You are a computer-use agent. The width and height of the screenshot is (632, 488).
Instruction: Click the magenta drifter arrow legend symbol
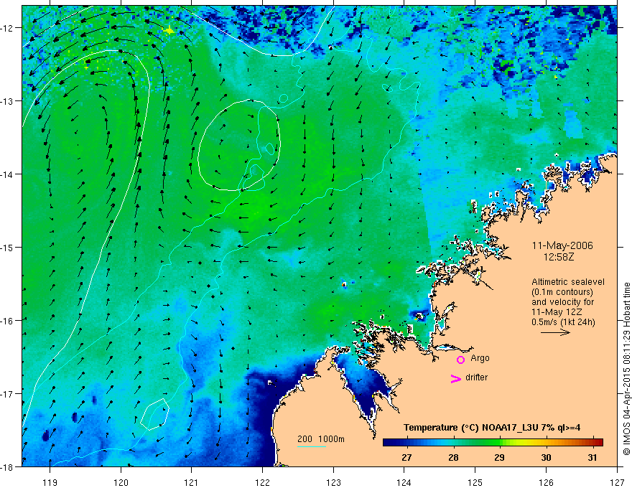[x=455, y=378]
